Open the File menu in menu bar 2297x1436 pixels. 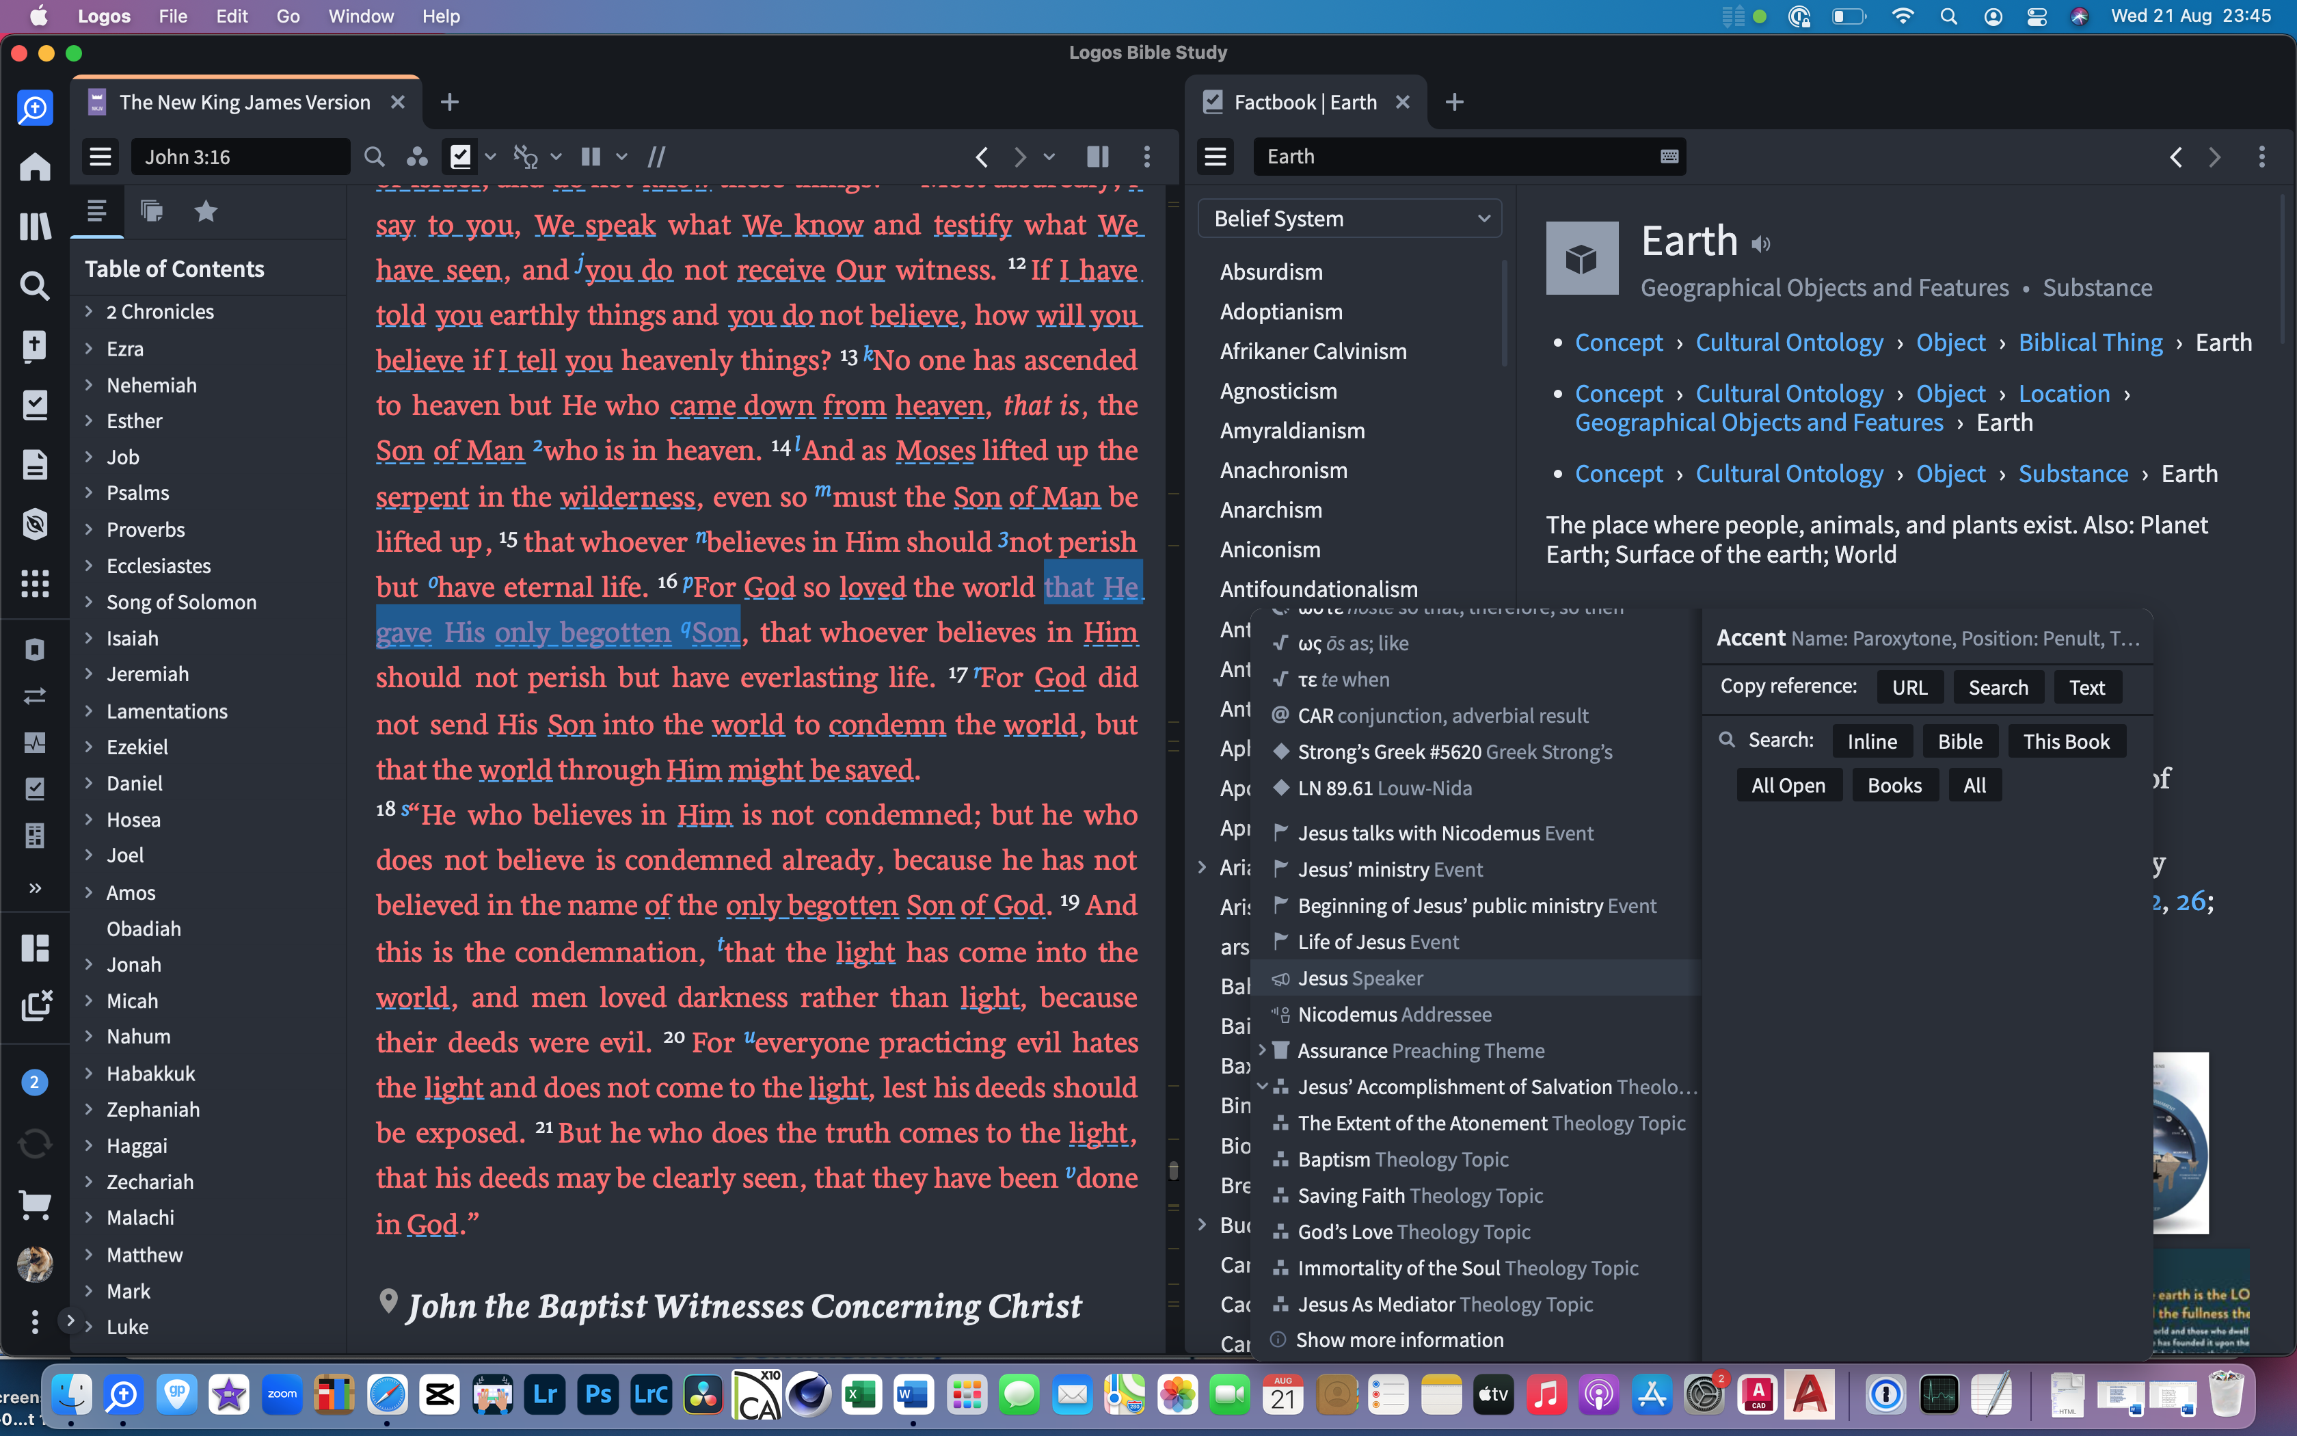click(x=173, y=16)
